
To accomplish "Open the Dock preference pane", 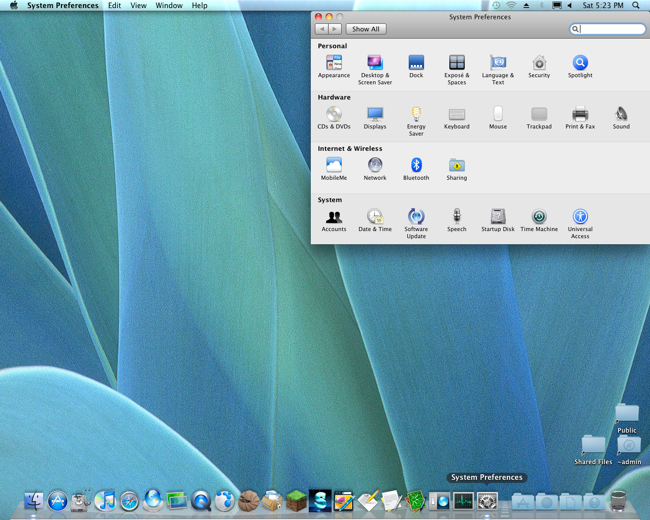I will [416, 67].
